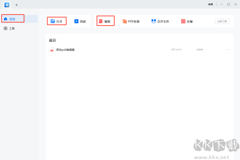Open a new tab with the plus icon

click(x=16, y=5)
